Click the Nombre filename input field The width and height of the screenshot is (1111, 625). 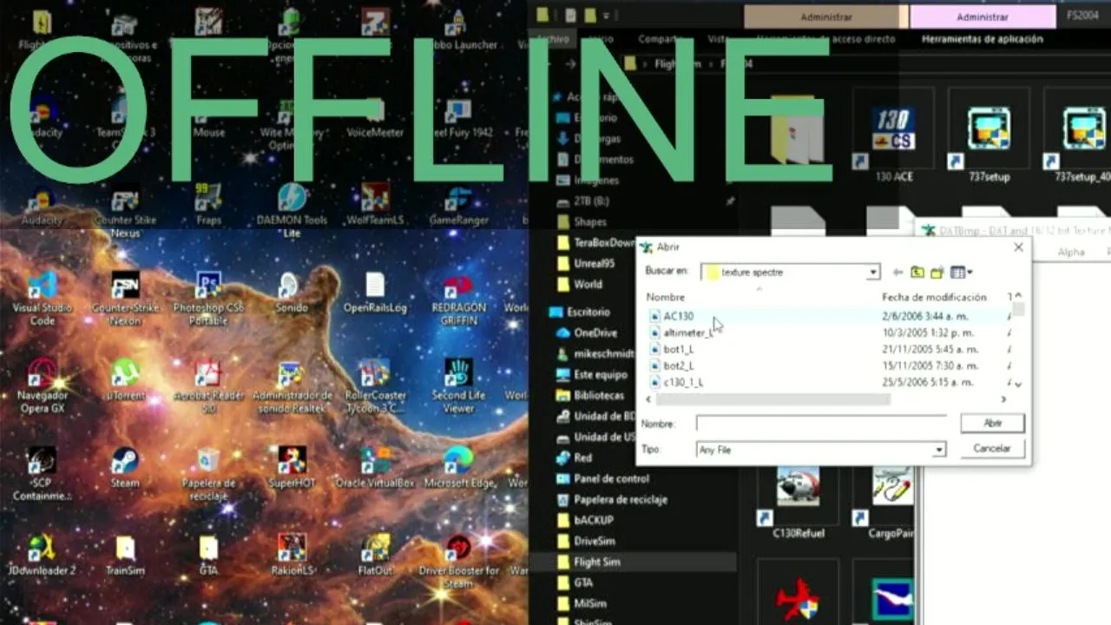coord(820,424)
